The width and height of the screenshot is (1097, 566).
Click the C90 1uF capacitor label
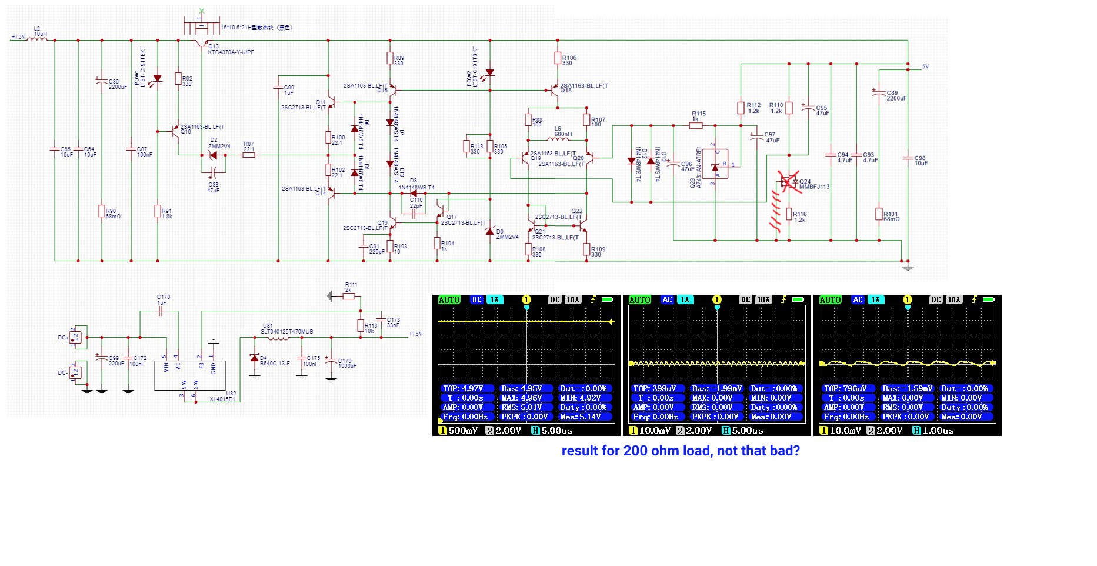click(289, 90)
